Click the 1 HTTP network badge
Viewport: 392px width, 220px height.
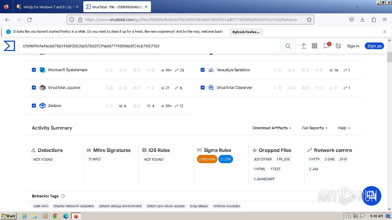[314, 159]
